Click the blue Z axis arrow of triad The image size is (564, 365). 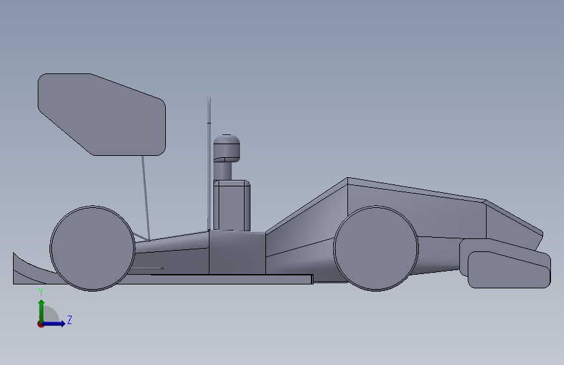tap(55, 323)
